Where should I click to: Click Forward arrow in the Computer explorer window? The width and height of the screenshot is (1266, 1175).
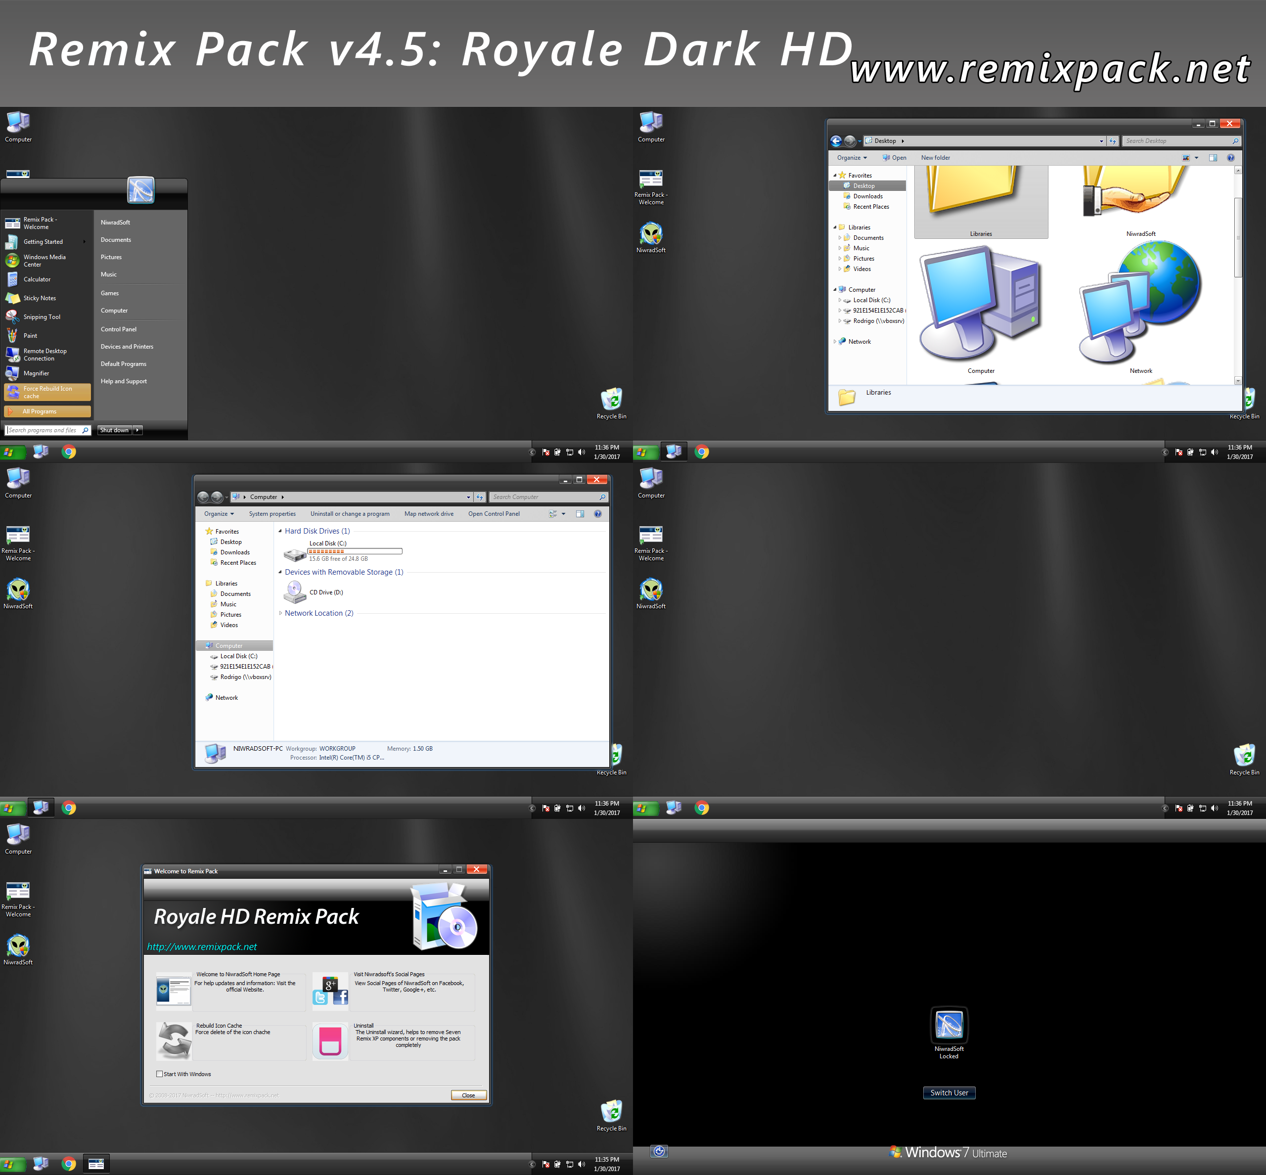coord(217,497)
